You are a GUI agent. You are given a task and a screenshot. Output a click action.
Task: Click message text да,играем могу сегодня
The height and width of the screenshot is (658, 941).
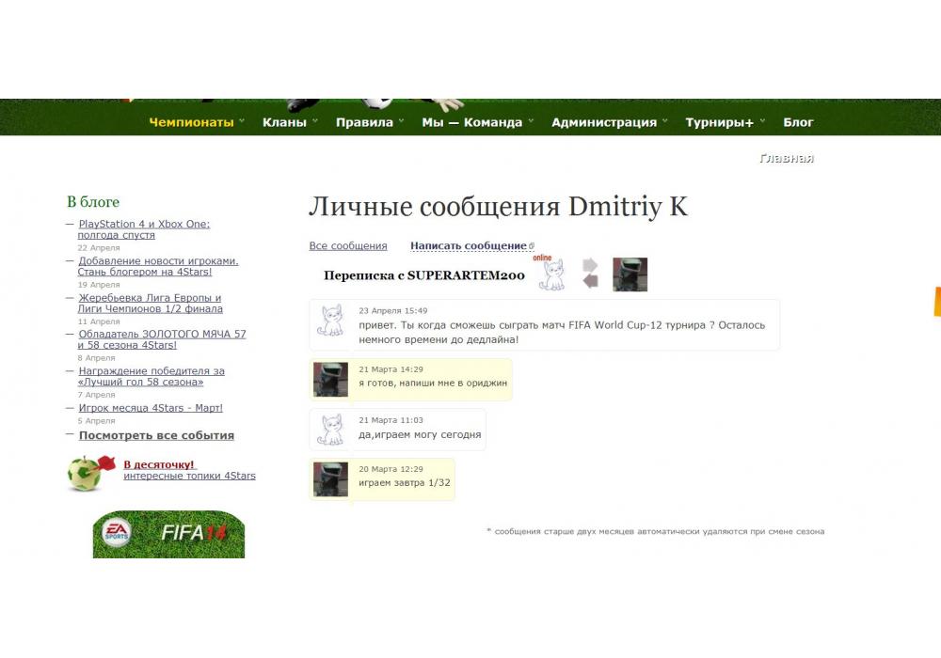[x=420, y=434]
